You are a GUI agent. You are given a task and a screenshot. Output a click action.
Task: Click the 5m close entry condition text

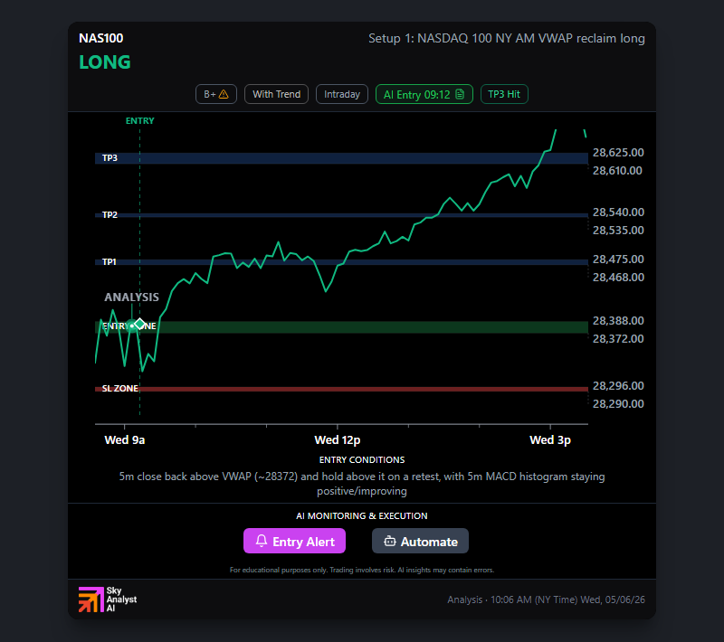[x=362, y=484]
